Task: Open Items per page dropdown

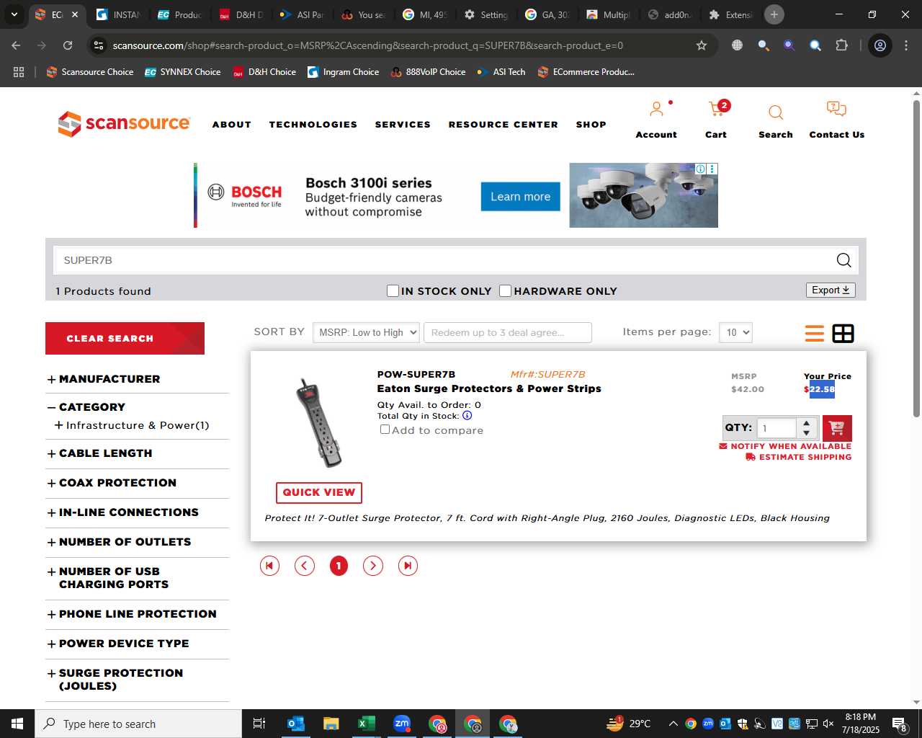Action: coord(735,332)
